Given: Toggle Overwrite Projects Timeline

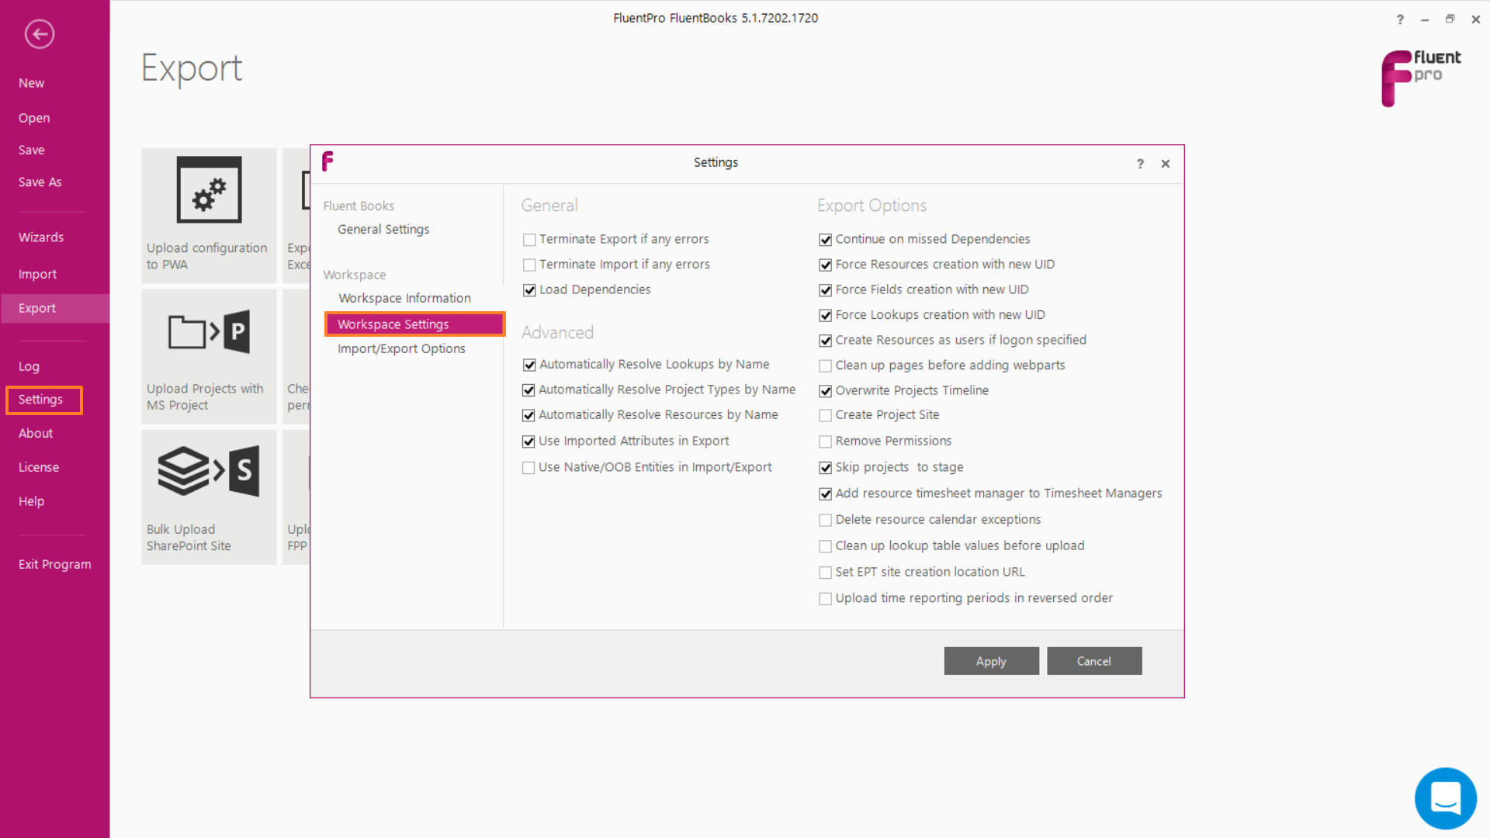Looking at the screenshot, I should click(826, 391).
